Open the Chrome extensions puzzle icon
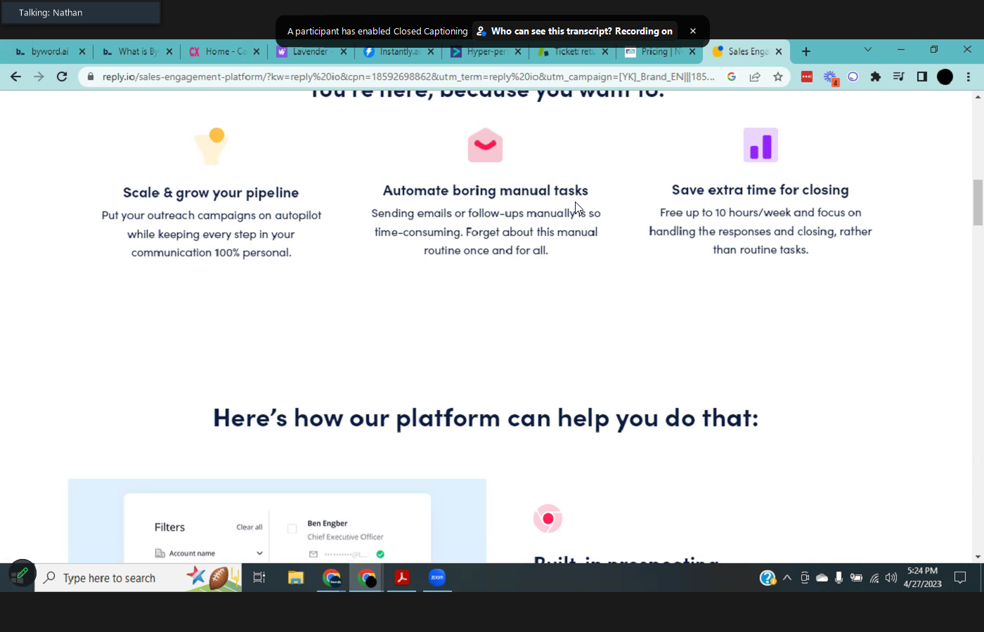The height and width of the screenshot is (632, 984). (875, 77)
